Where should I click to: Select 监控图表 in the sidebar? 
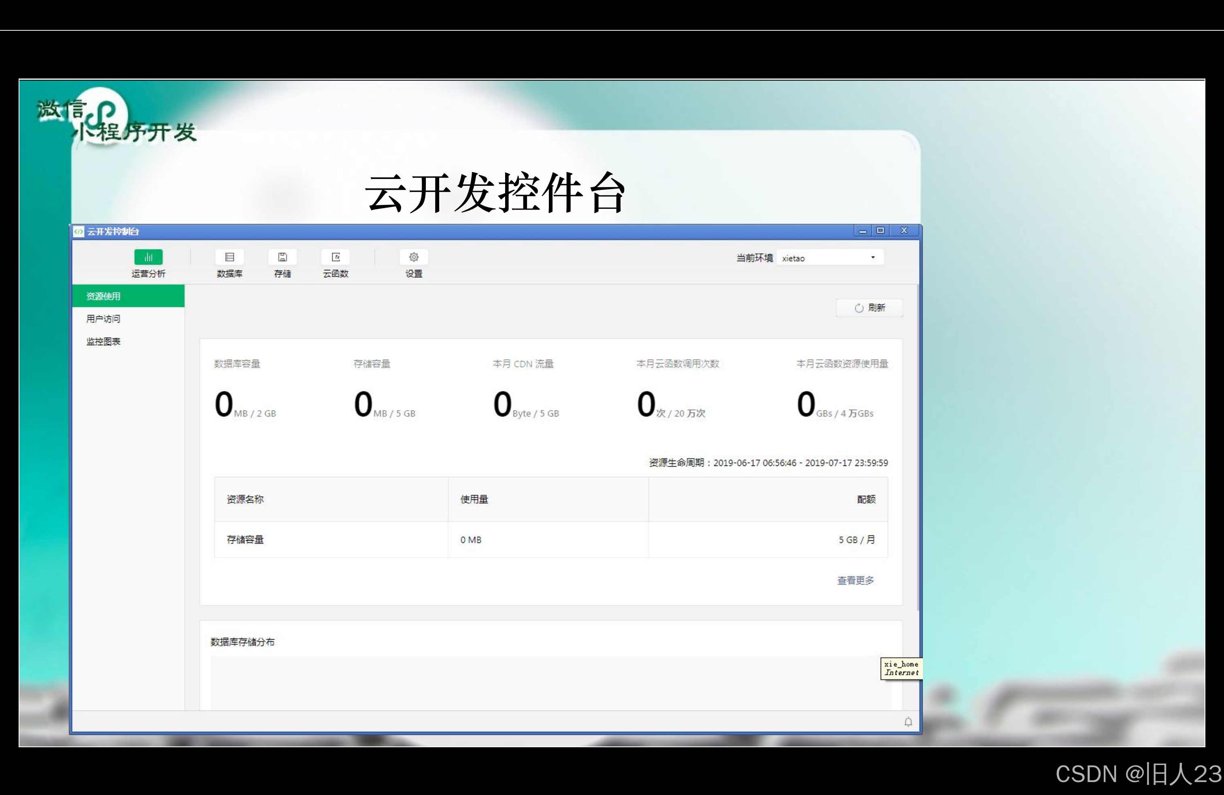pos(103,342)
